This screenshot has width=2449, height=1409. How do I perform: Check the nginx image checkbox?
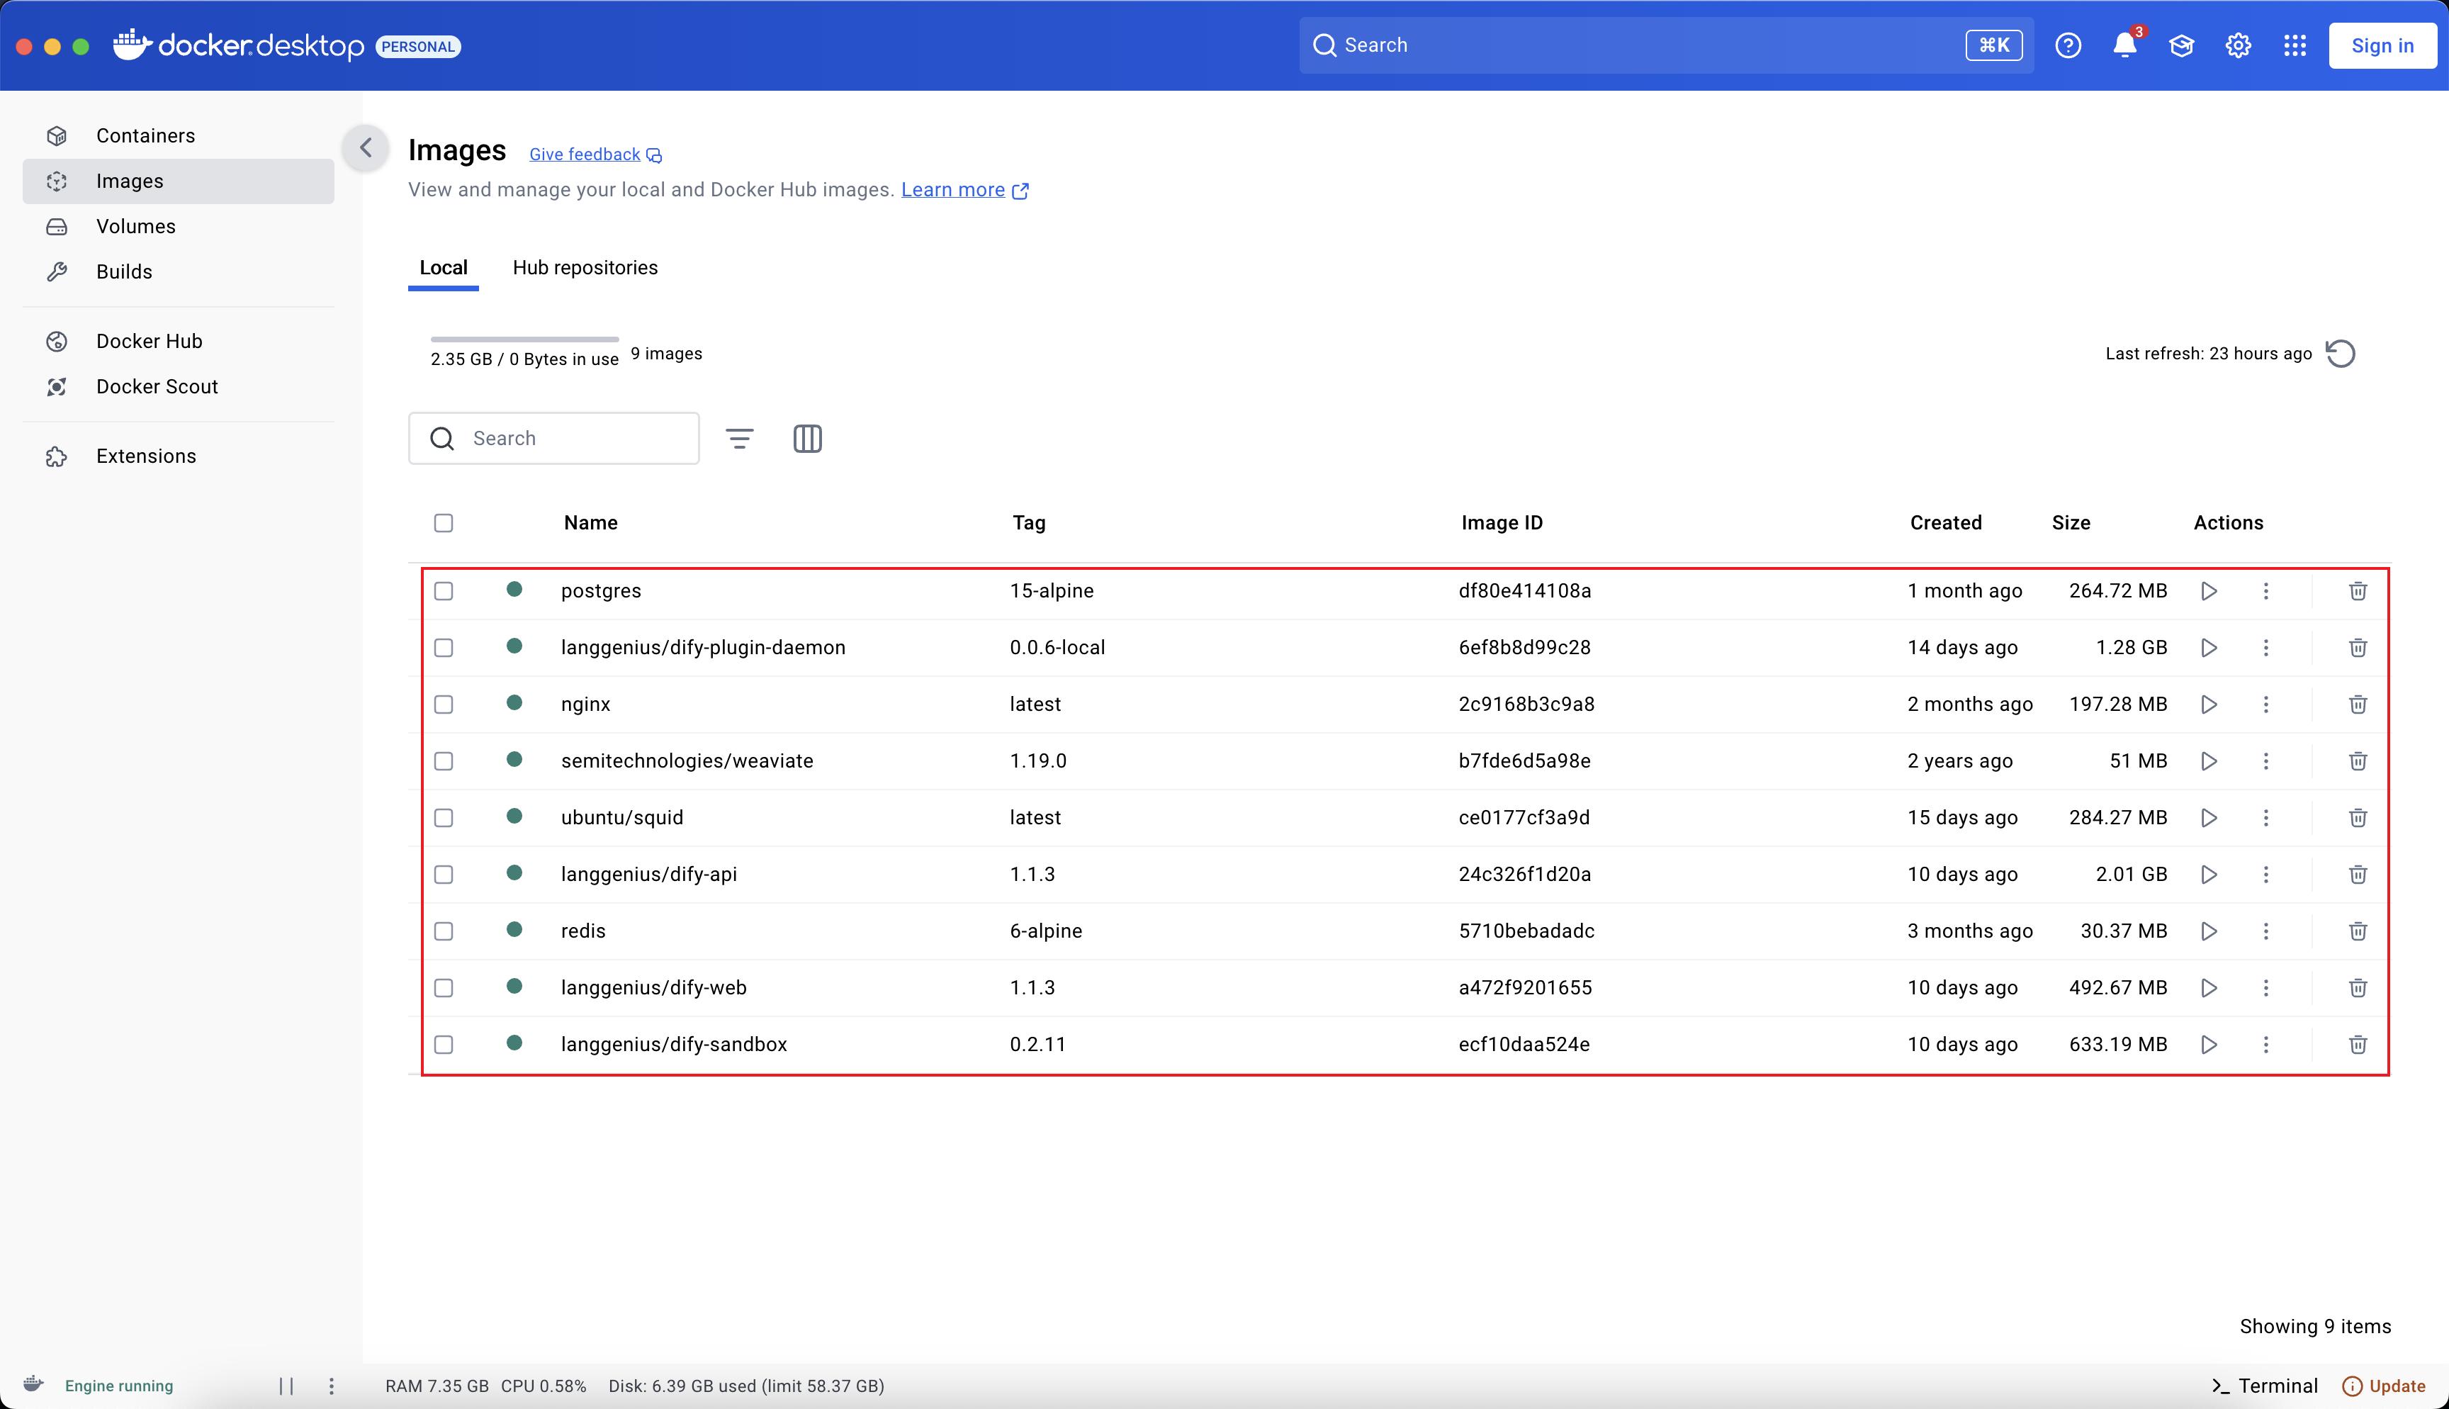coord(444,704)
